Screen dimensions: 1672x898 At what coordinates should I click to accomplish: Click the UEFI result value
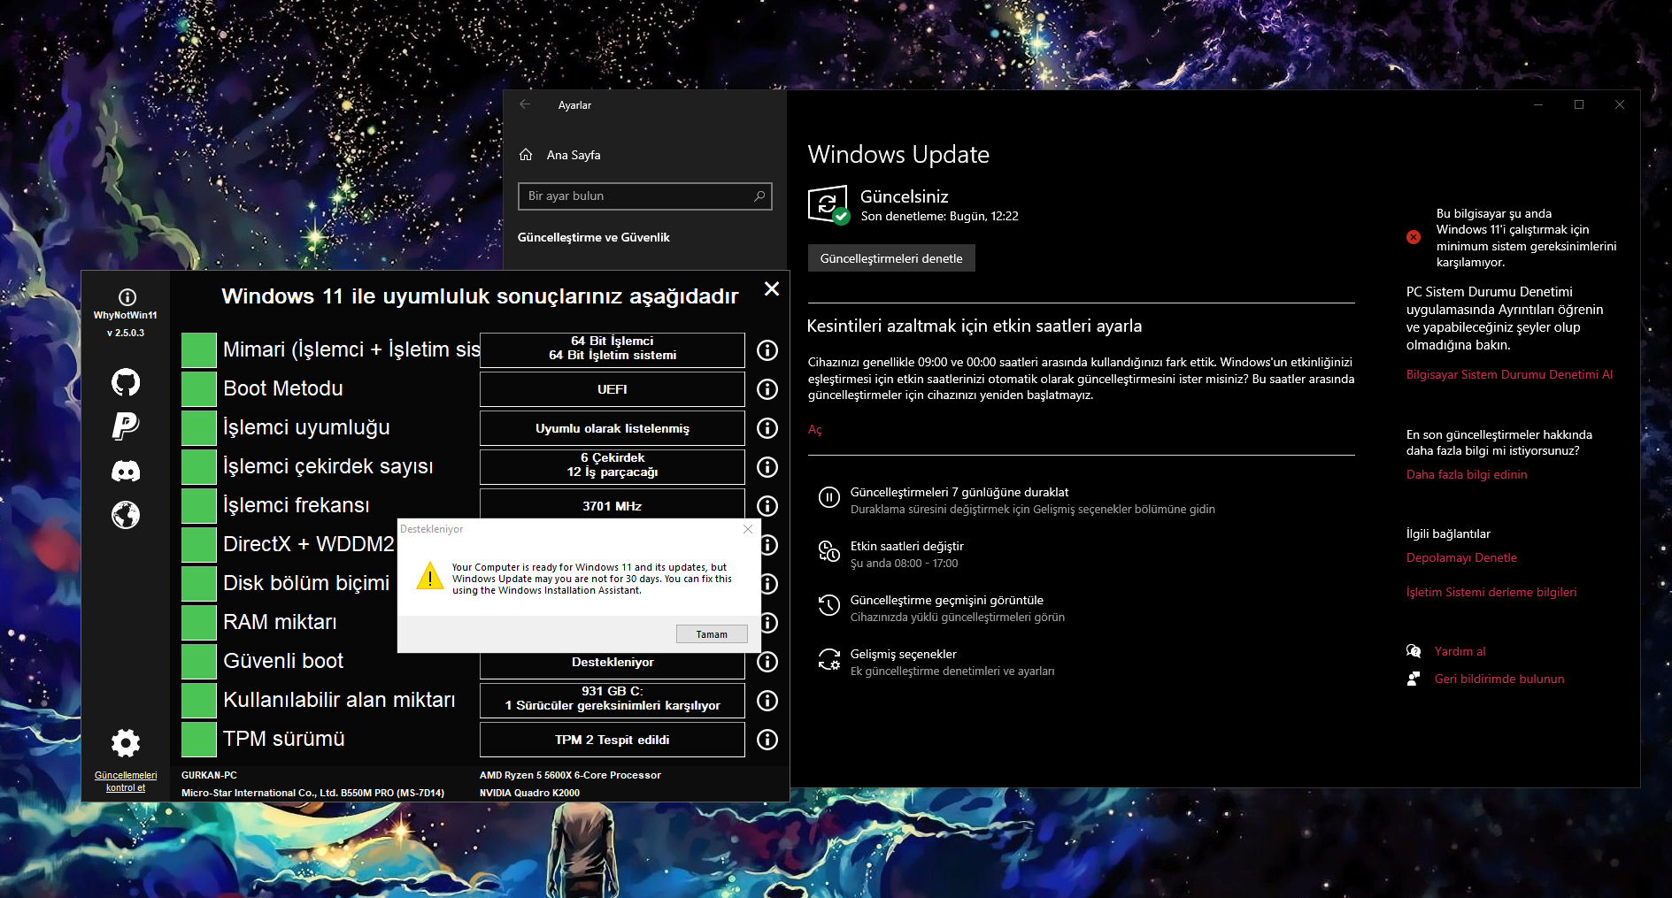pyautogui.click(x=613, y=389)
